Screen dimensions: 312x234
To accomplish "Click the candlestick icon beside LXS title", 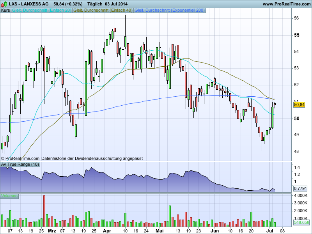I will [4, 4].
